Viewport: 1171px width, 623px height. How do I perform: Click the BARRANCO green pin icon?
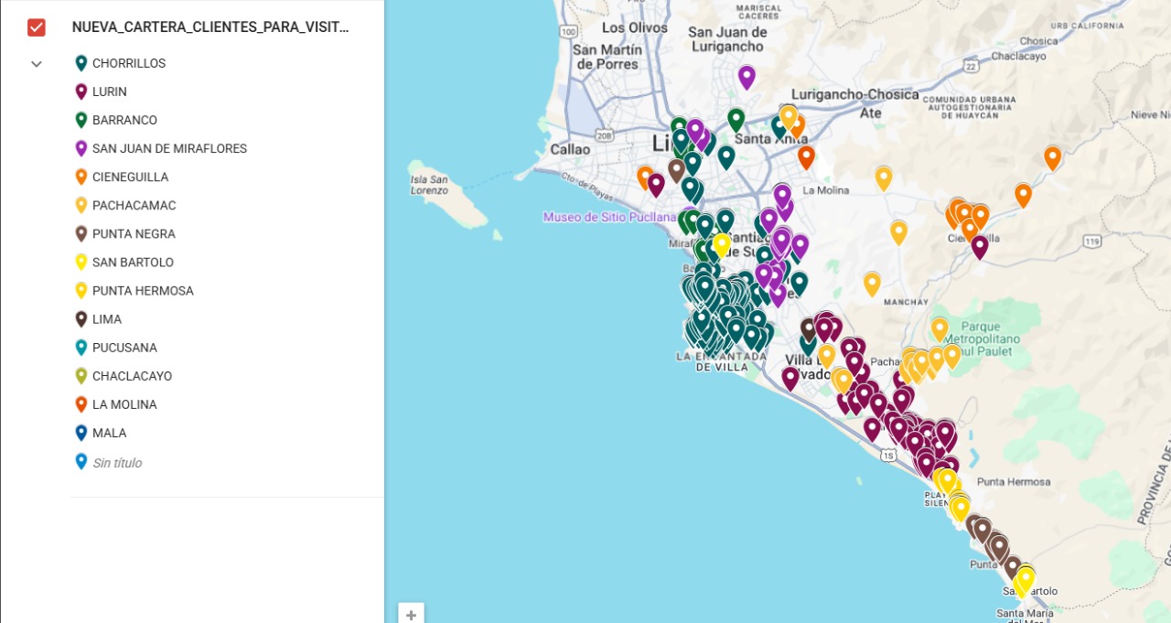[81, 120]
